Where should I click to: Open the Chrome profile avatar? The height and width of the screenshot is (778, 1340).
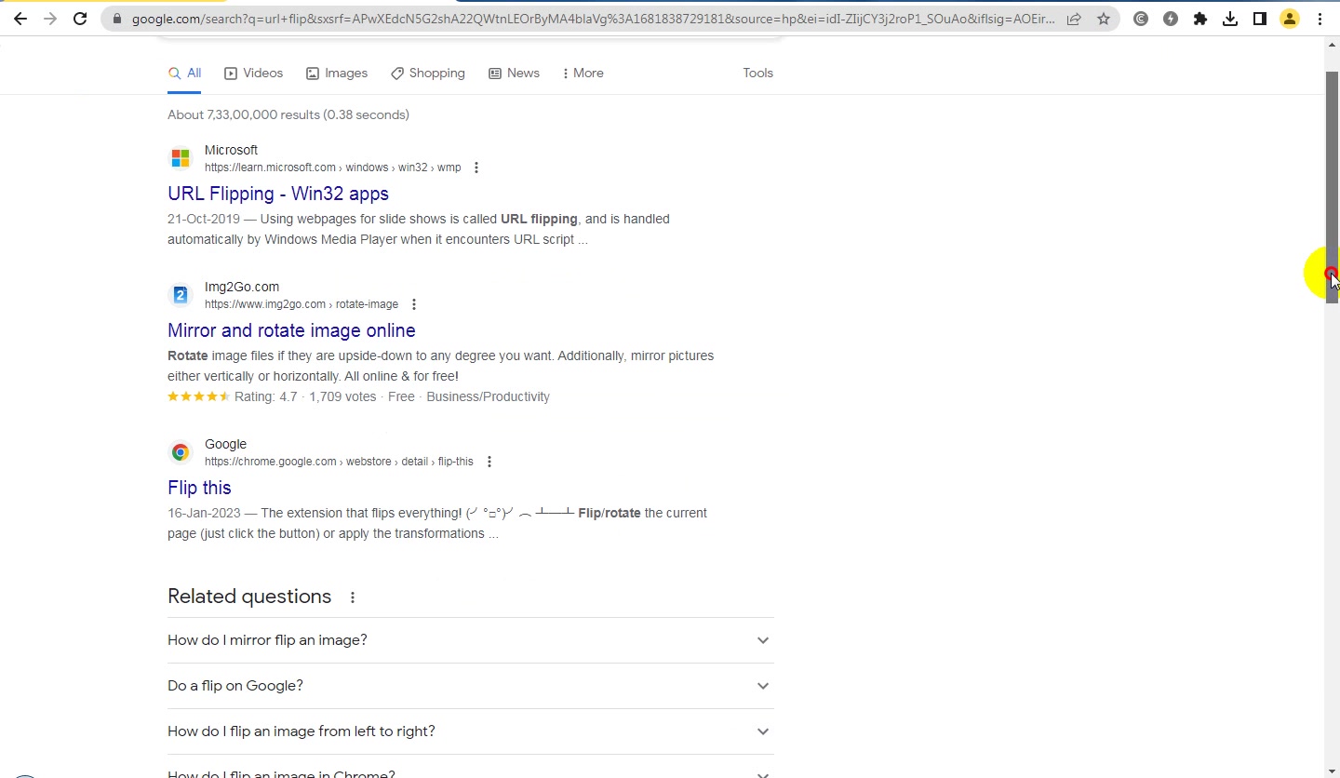[x=1290, y=19]
